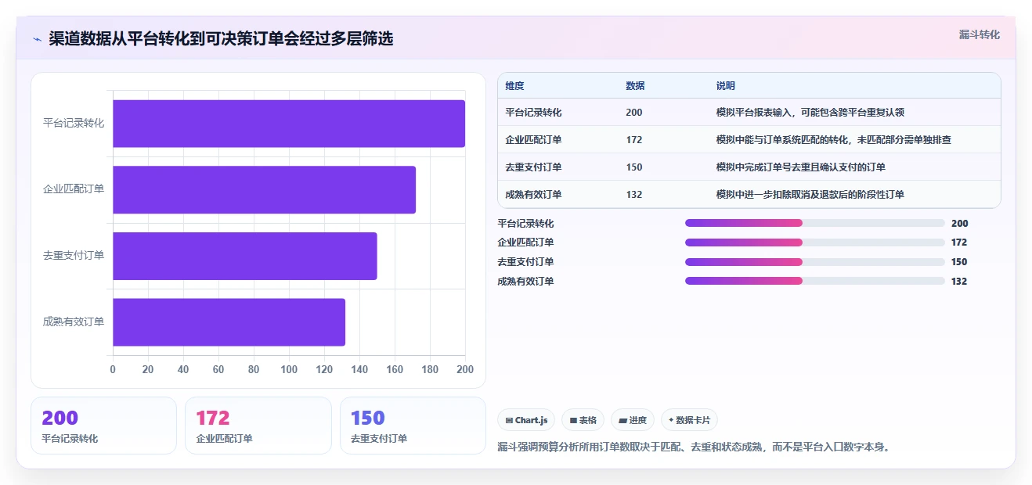The width and height of the screenshot is (1032, 485).
Task: Click the description starting 模拟中进一步扣除取消
Action: point(810,195)
